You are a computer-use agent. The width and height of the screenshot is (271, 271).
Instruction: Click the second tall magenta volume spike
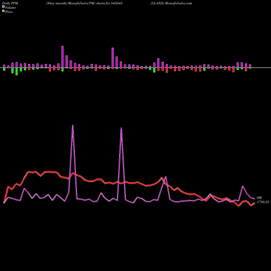121,128
